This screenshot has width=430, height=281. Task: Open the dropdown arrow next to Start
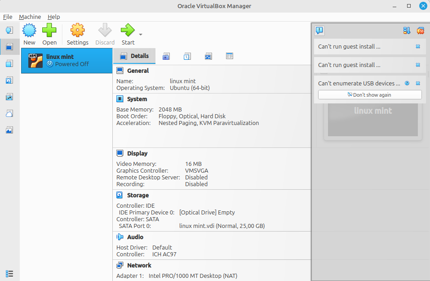click(x=141, y=35)
